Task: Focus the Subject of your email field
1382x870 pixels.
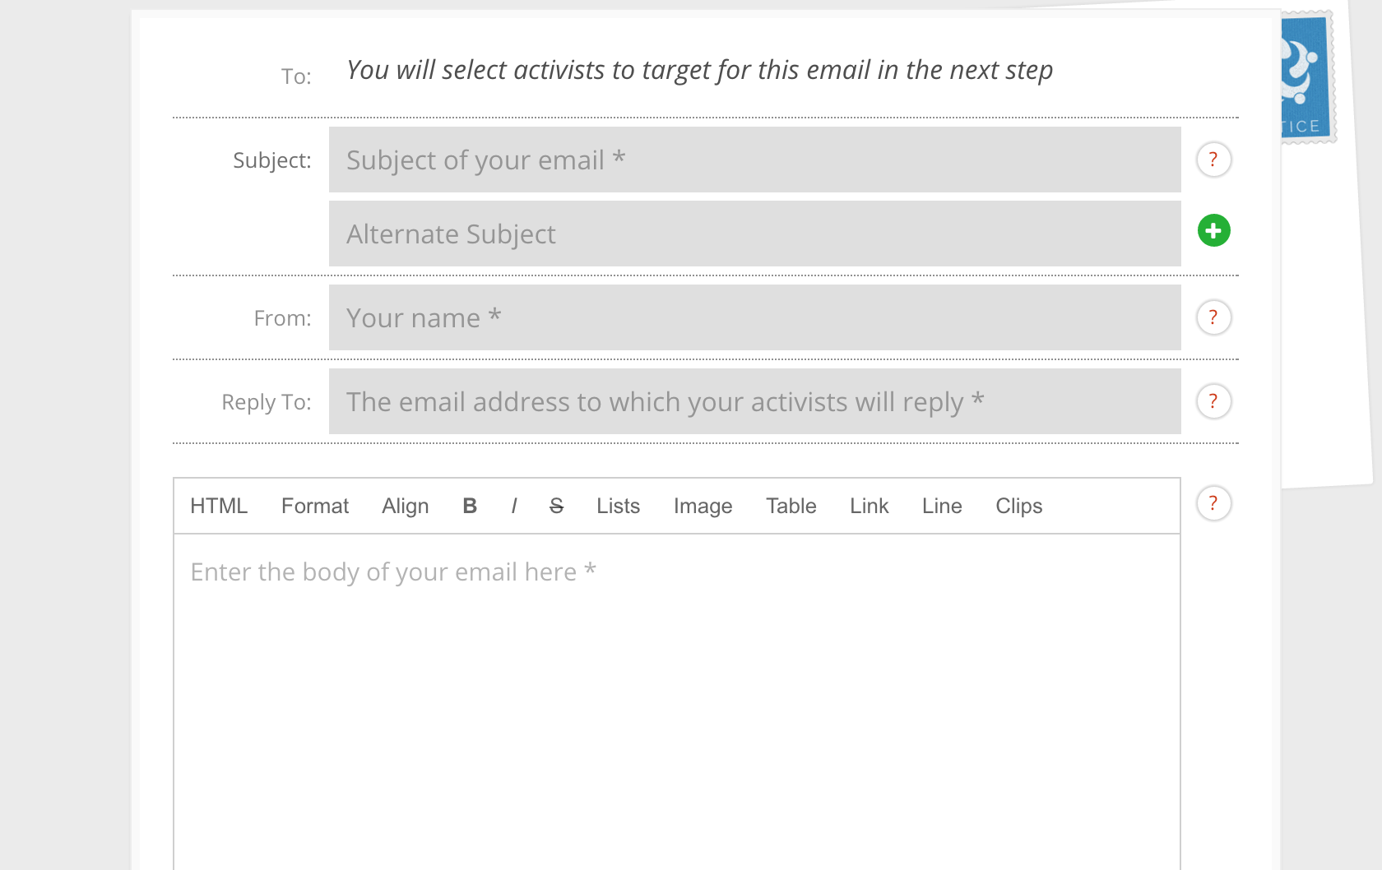Action: [754, 160]
